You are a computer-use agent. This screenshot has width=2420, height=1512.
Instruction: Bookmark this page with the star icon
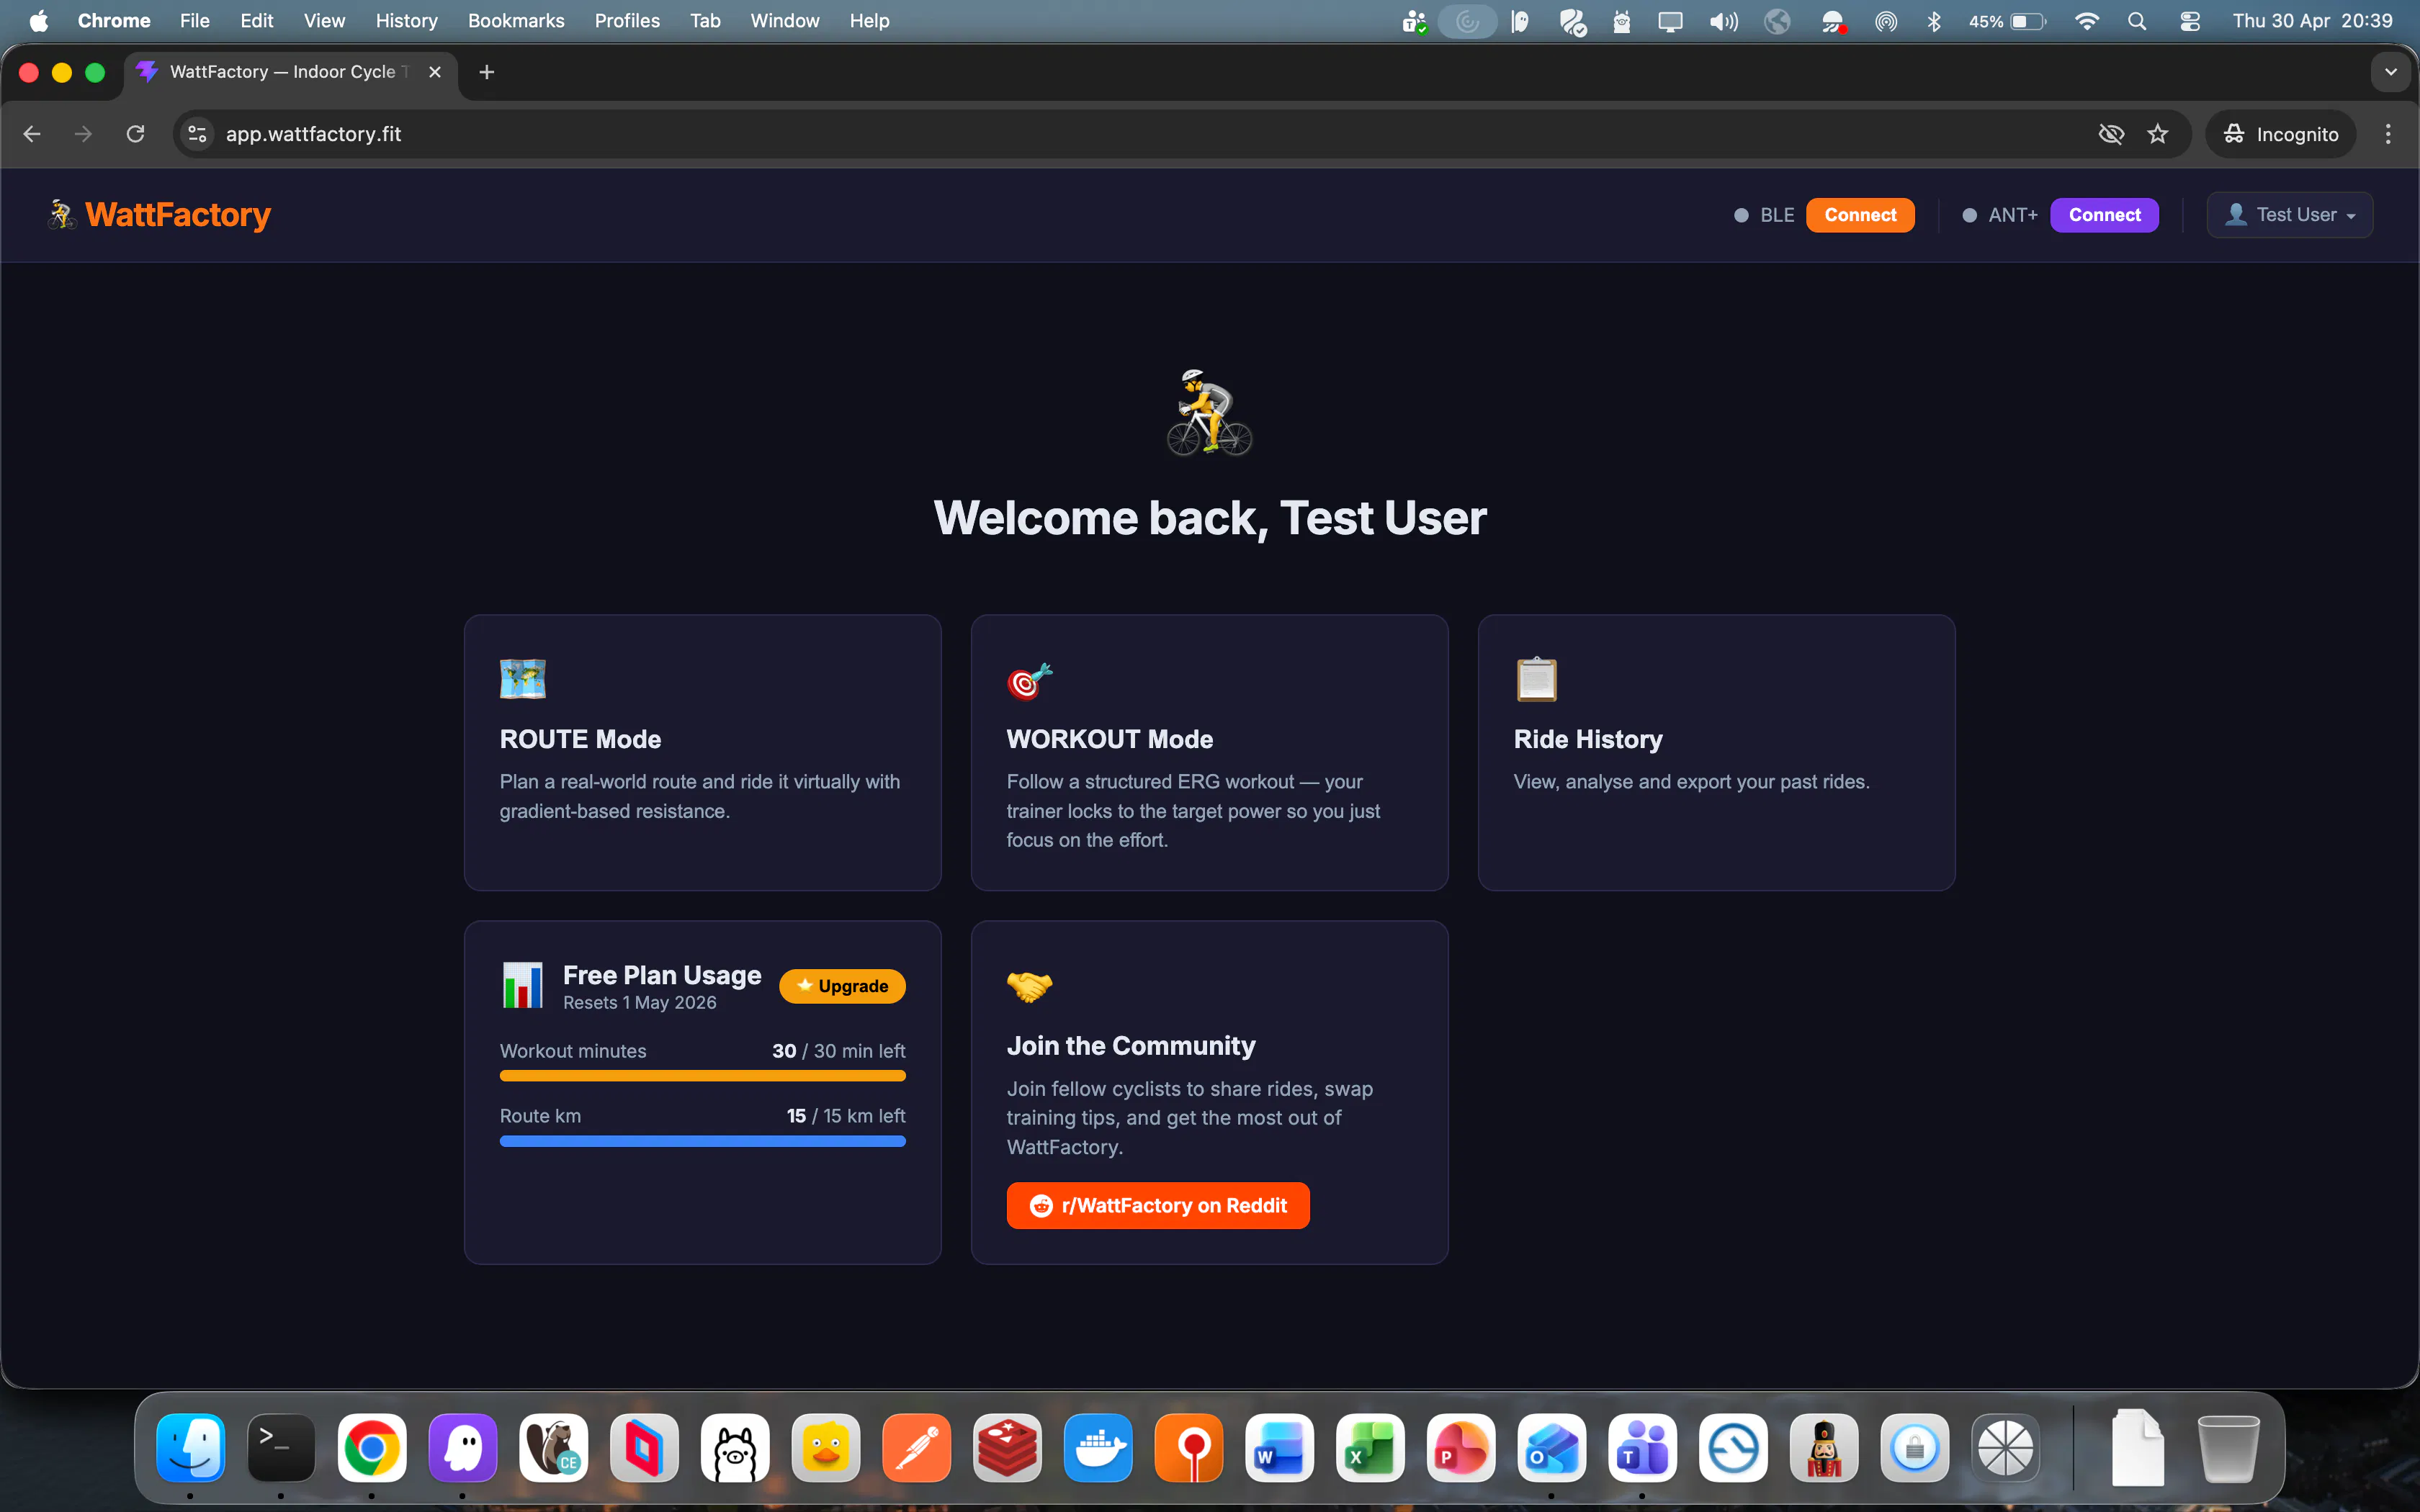pos(2157,134)
